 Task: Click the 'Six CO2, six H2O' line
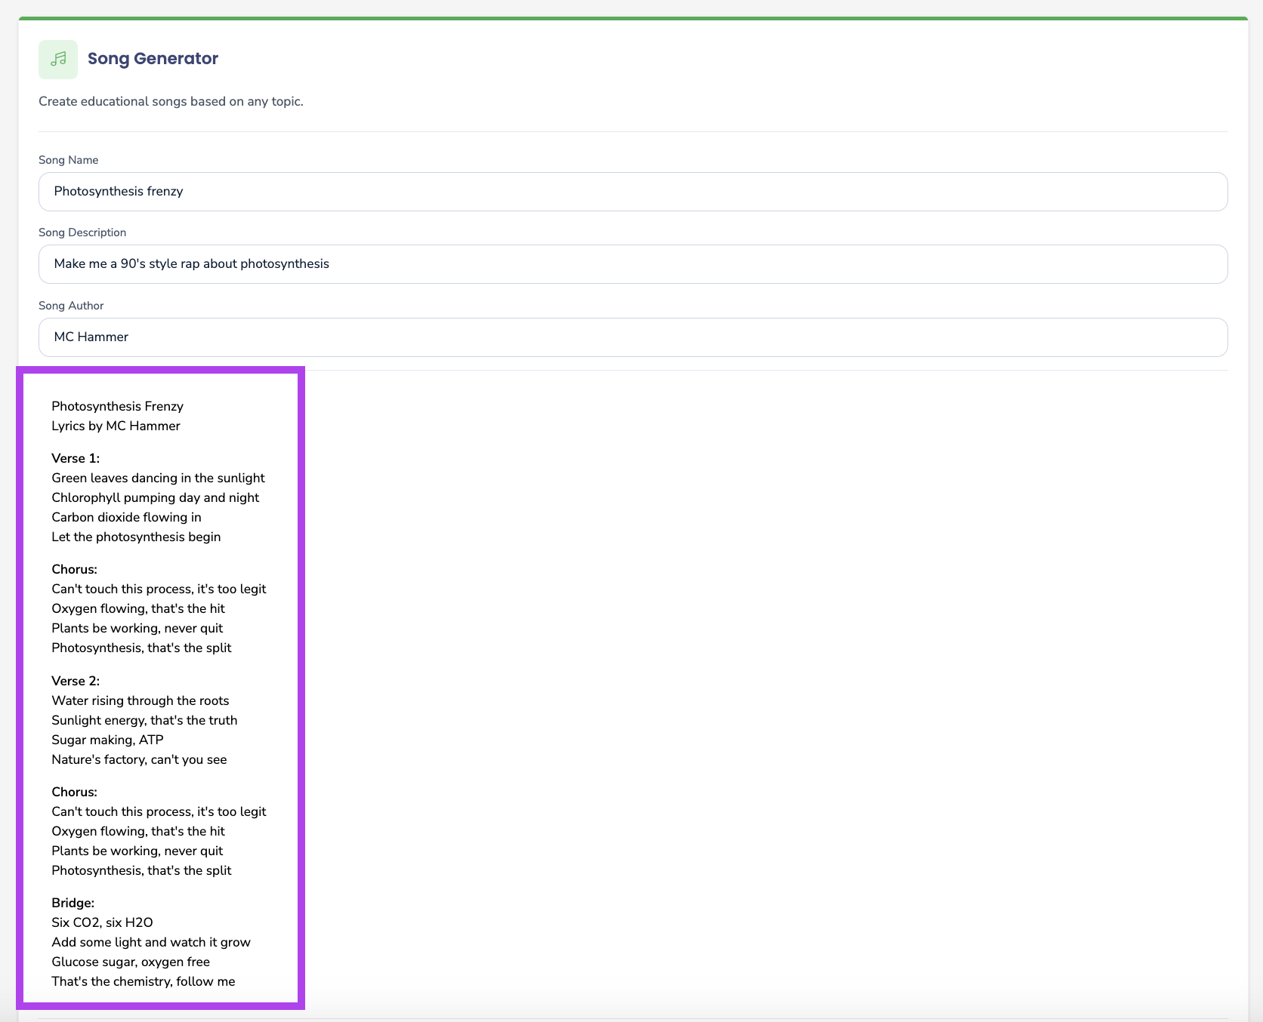pyautogui.click(x=102, y=922)
